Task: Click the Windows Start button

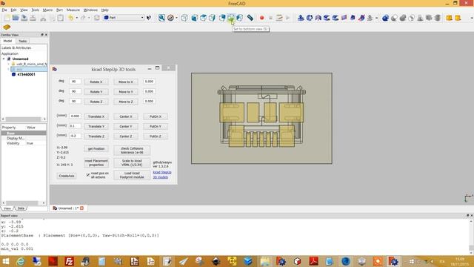Action: pos(6,261)
